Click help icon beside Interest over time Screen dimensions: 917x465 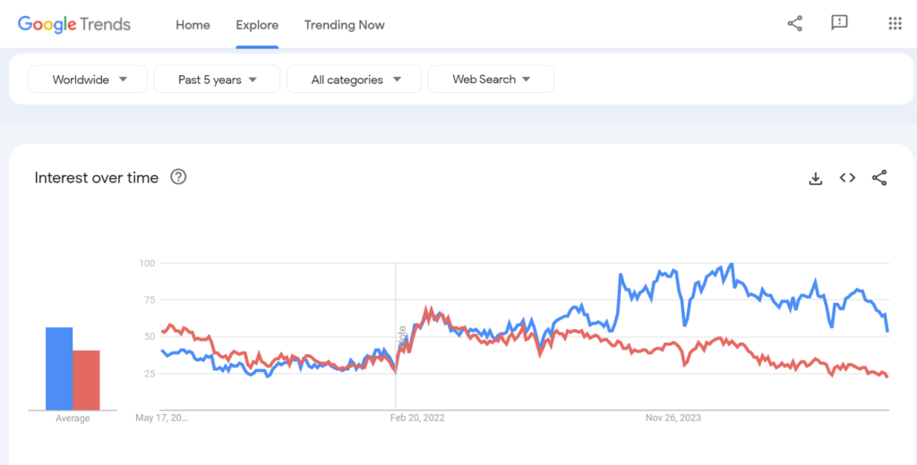tap(178, 176)
